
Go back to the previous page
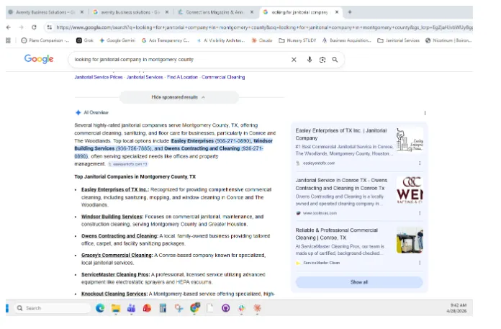point(9,27)
